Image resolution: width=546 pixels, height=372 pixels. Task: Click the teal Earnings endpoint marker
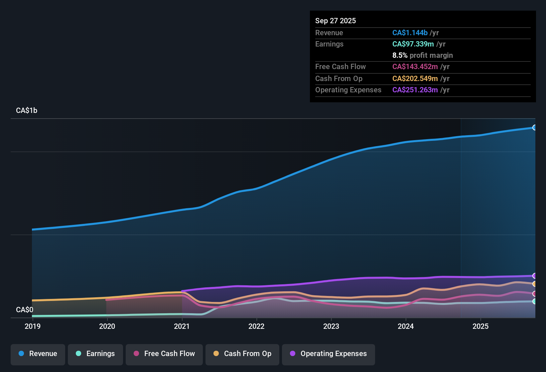(x=535, y=302)
